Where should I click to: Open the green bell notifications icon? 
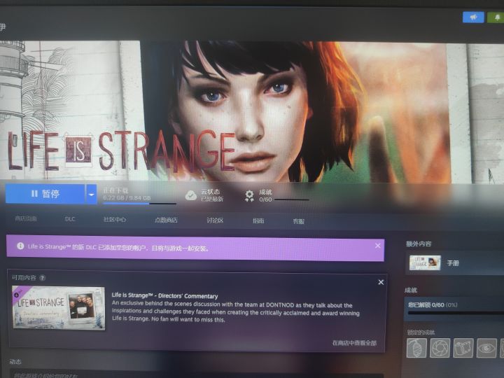coord(496,17)
